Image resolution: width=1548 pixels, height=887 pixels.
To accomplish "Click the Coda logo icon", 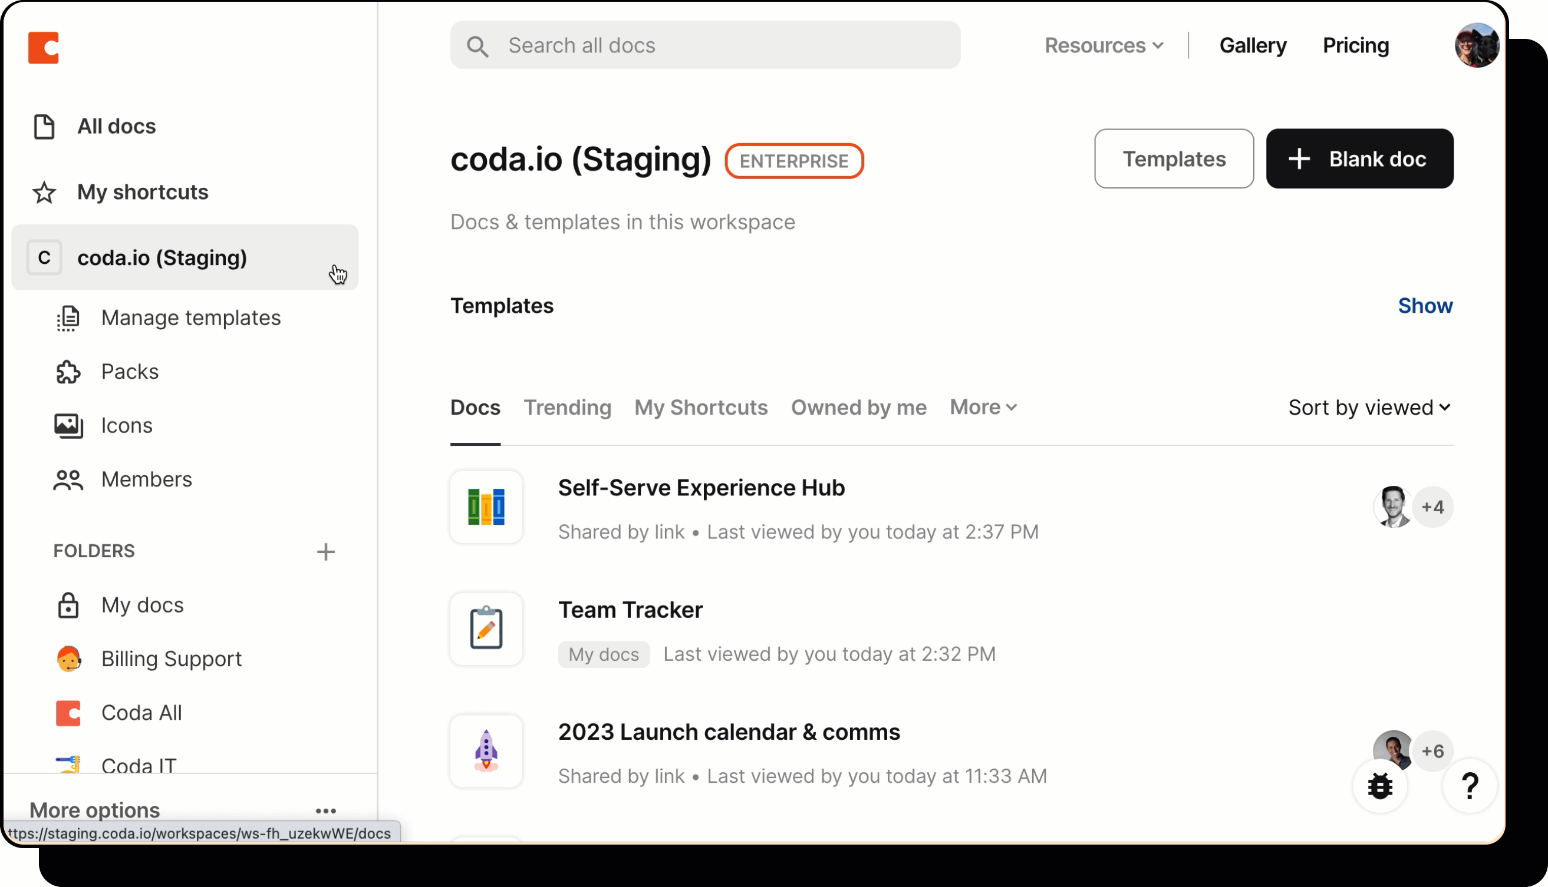I will [x=43, y=48].
